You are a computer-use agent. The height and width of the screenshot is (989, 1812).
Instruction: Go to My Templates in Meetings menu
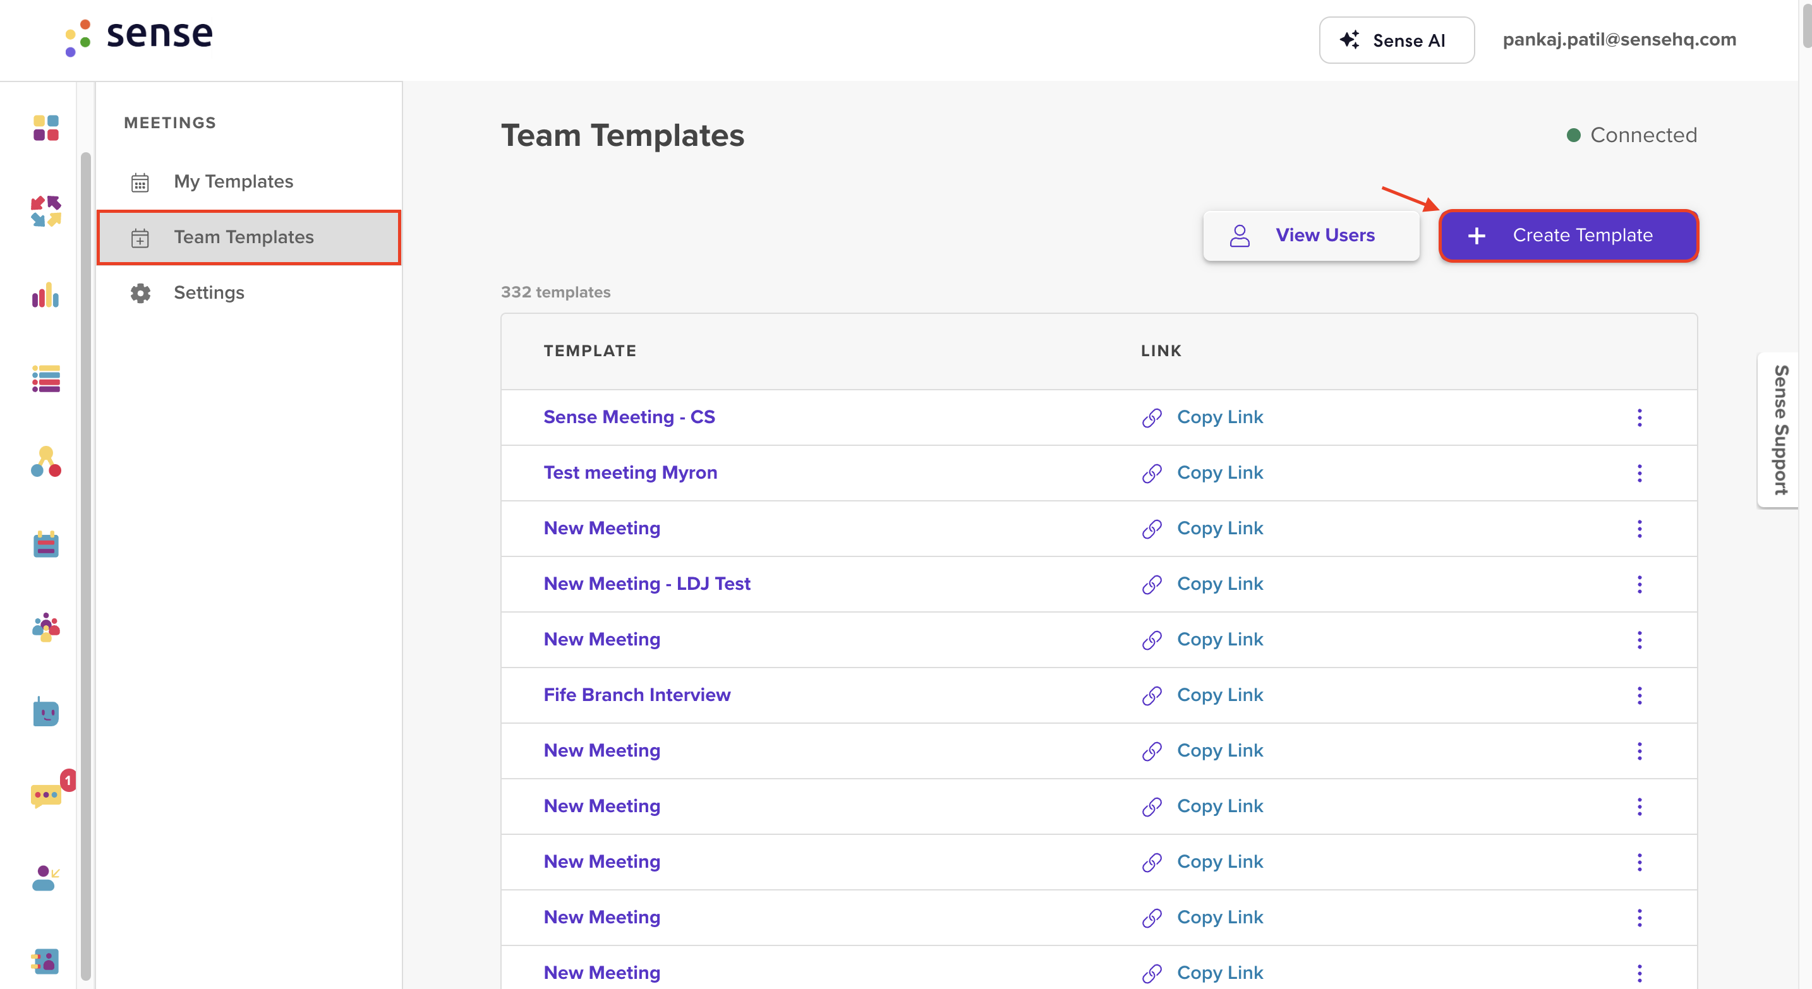pos(248,181)
